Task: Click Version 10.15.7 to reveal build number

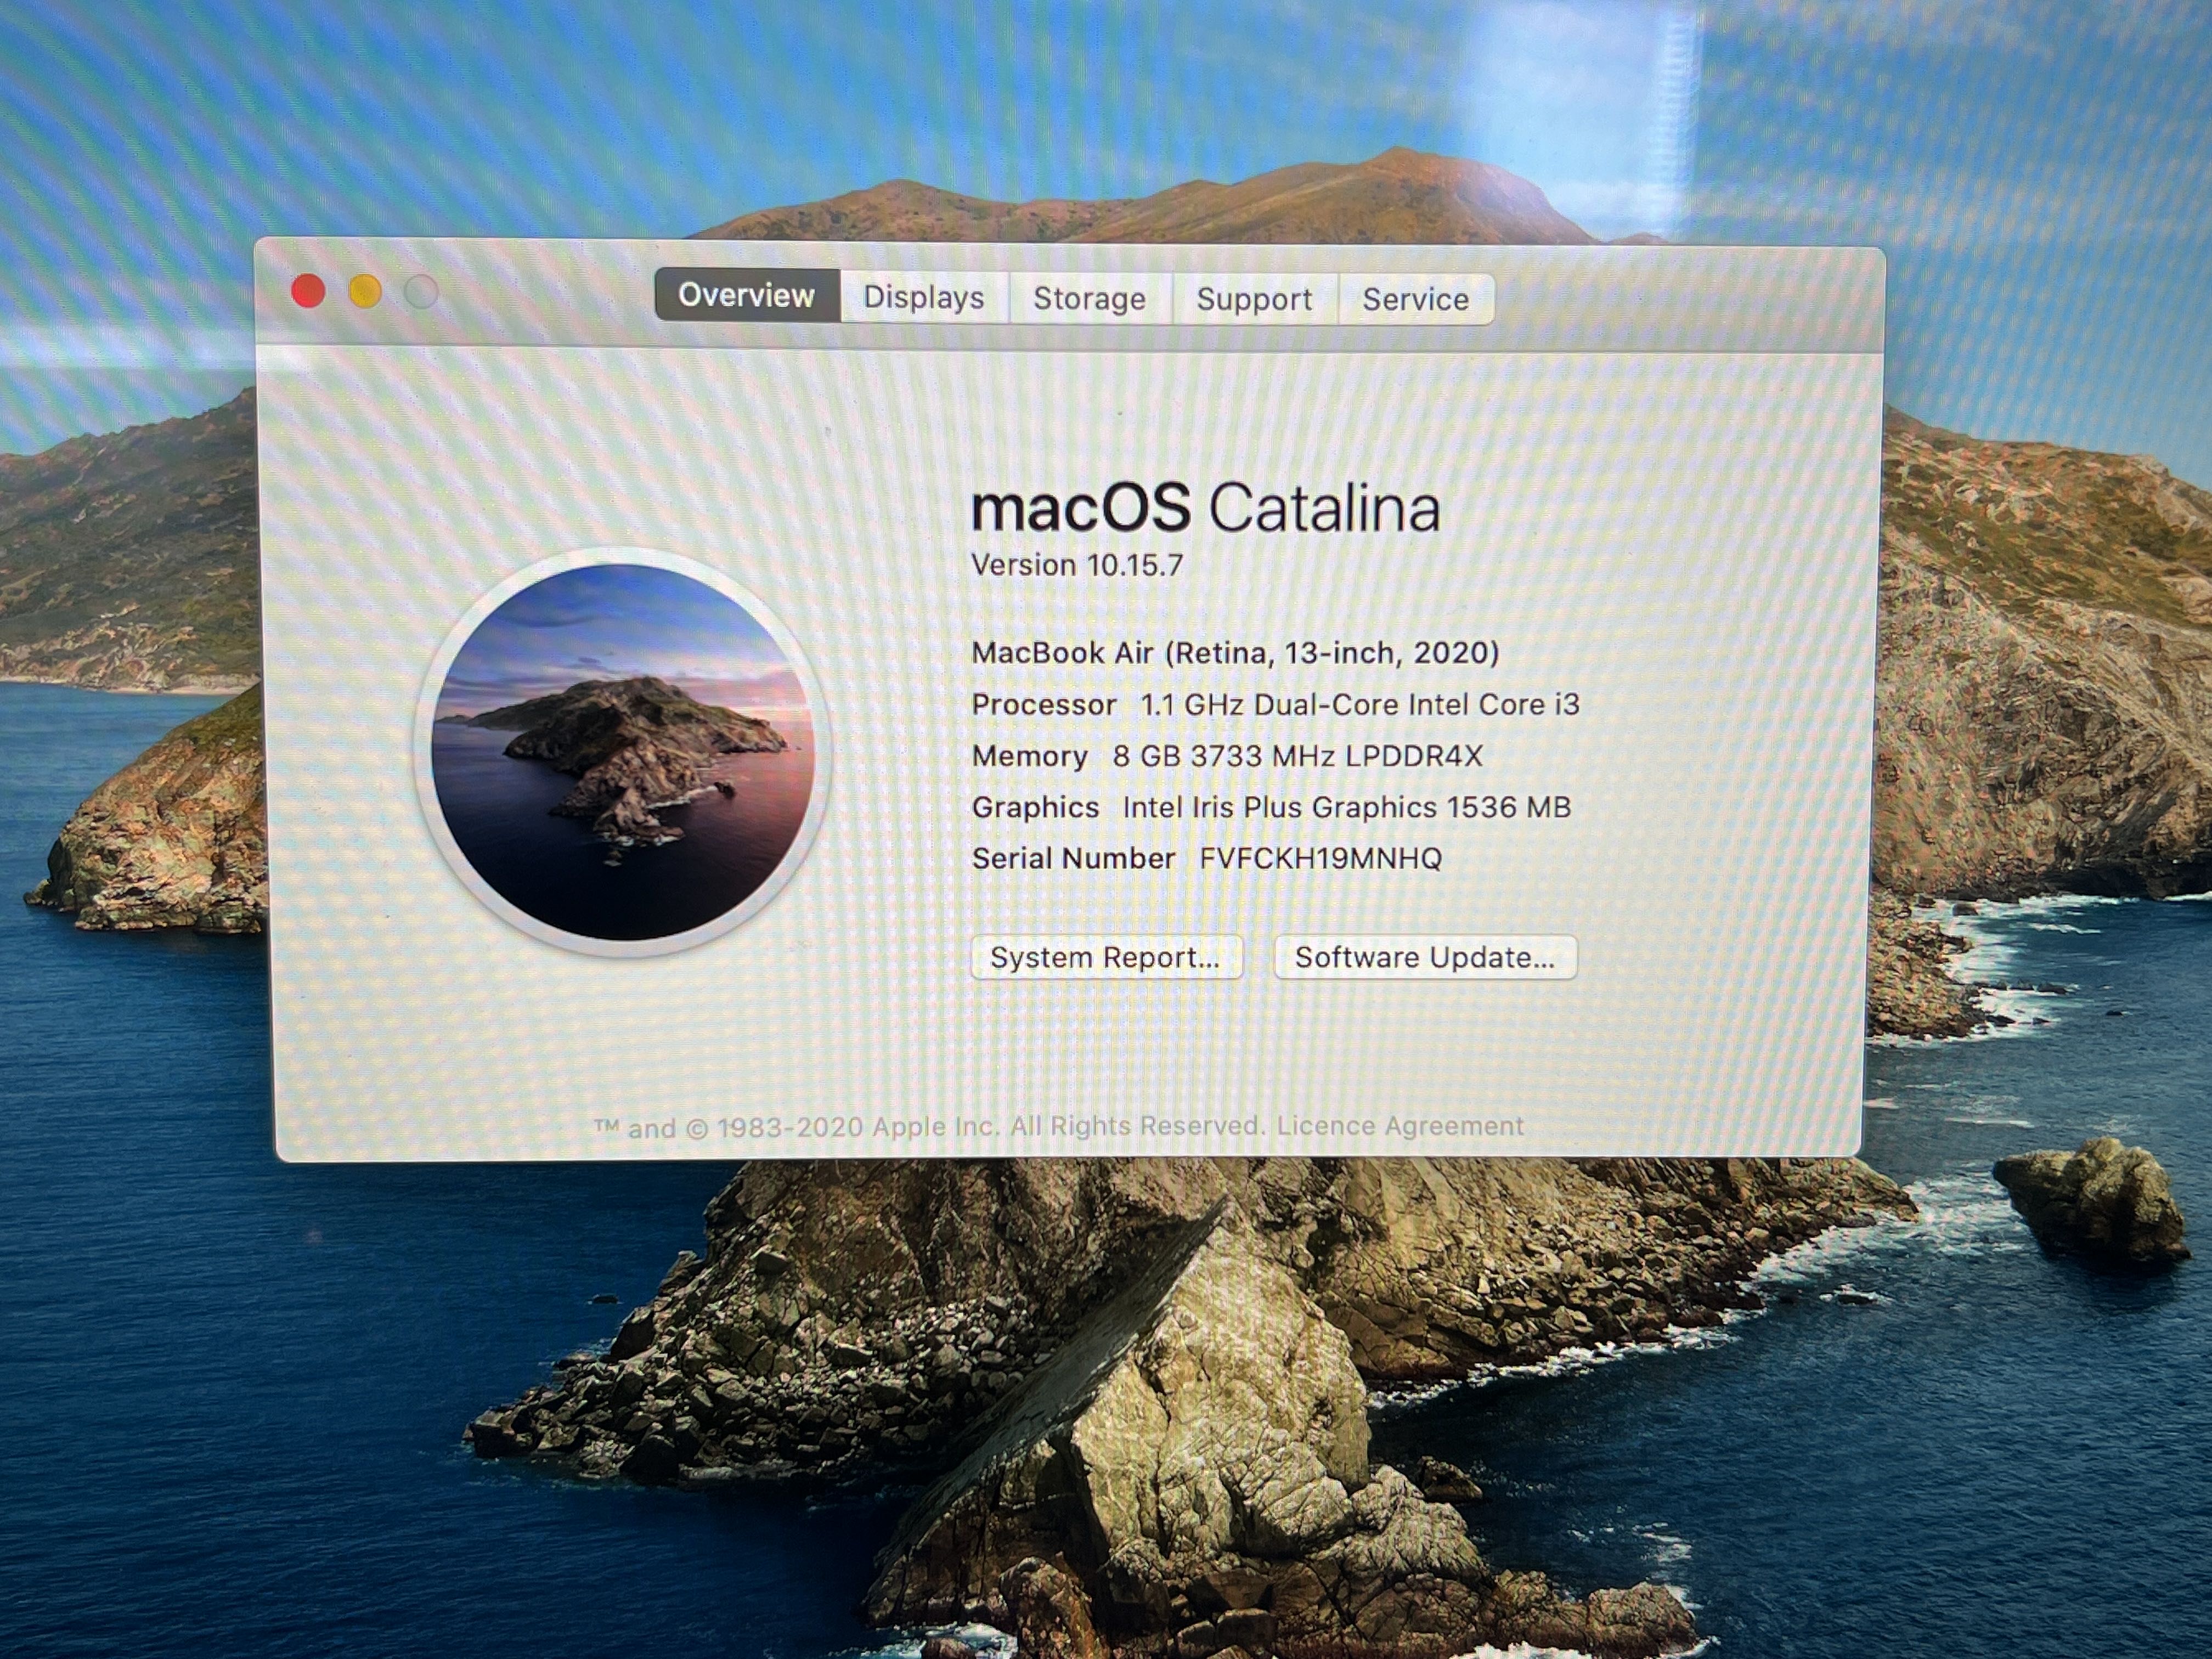Action: coord(1077,565)
